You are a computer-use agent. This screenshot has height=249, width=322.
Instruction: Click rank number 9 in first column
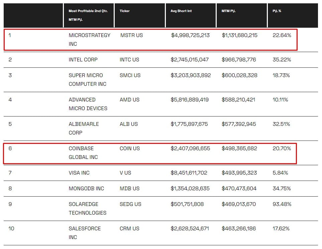10,204
